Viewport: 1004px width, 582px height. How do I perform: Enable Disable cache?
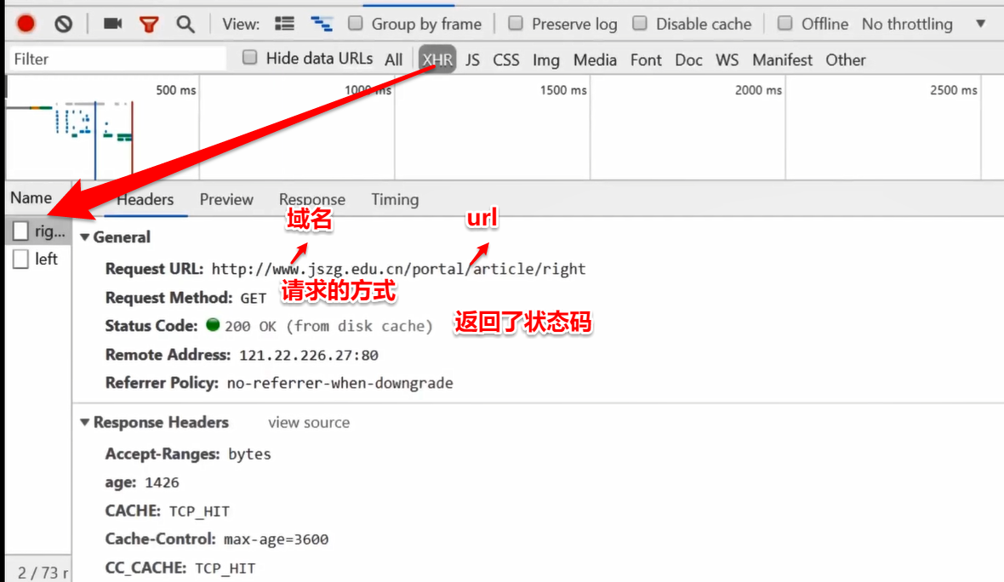pyautogui.click(x=641, y=24)
